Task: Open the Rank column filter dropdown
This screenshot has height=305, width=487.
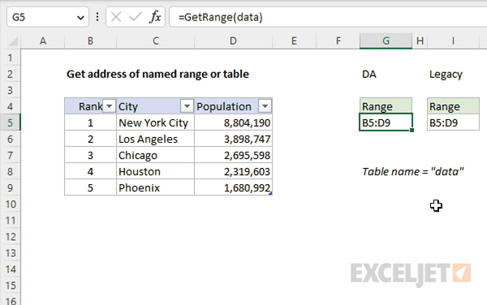Action: [x=109, y=106]
